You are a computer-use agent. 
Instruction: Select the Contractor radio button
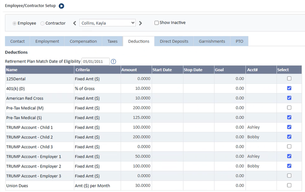(42, 23)
